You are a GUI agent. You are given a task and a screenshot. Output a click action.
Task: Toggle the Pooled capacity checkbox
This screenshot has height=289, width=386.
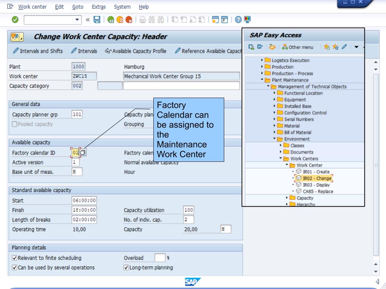tap(15, 124)
